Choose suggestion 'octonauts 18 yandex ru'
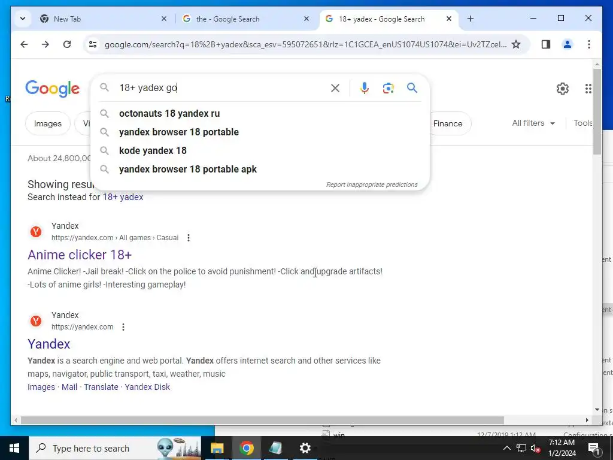This screenshot has height=460, width=613. pos(260,113)
